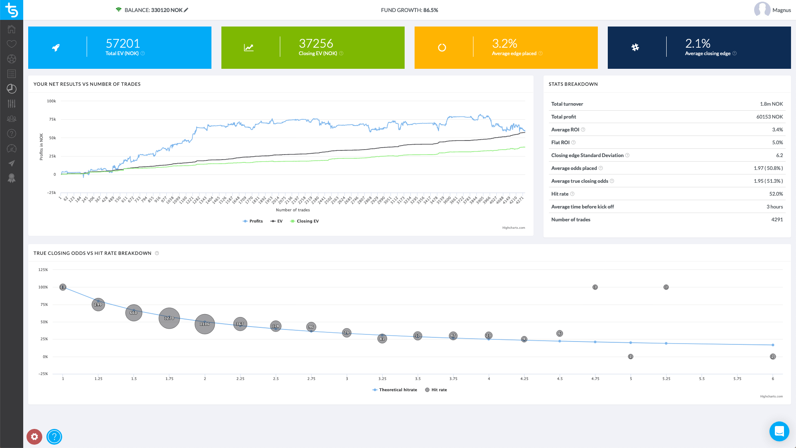Show info tooltip for Average ROI

point(583,130)
